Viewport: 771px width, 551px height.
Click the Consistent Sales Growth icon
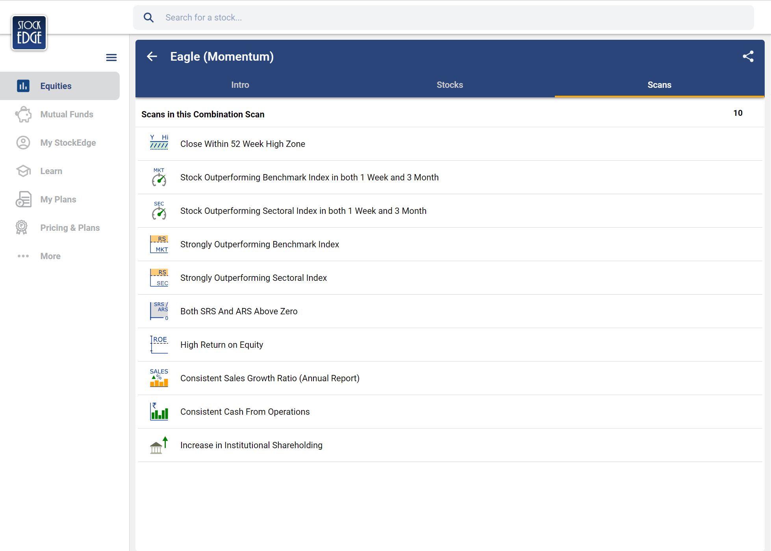tap(159, 378)
